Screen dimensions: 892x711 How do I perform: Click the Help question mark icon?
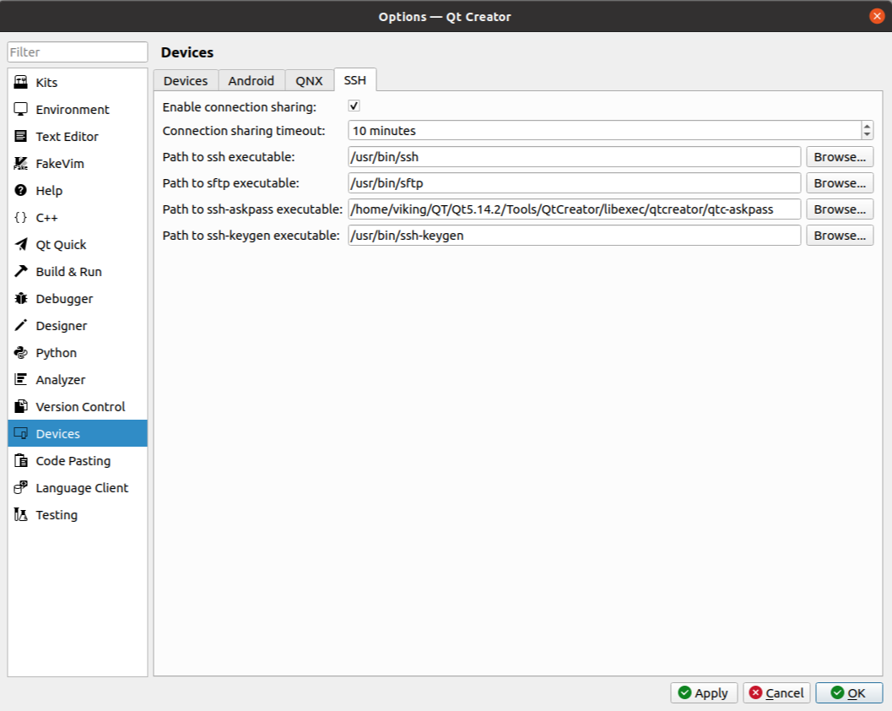[x=20, y=190]
